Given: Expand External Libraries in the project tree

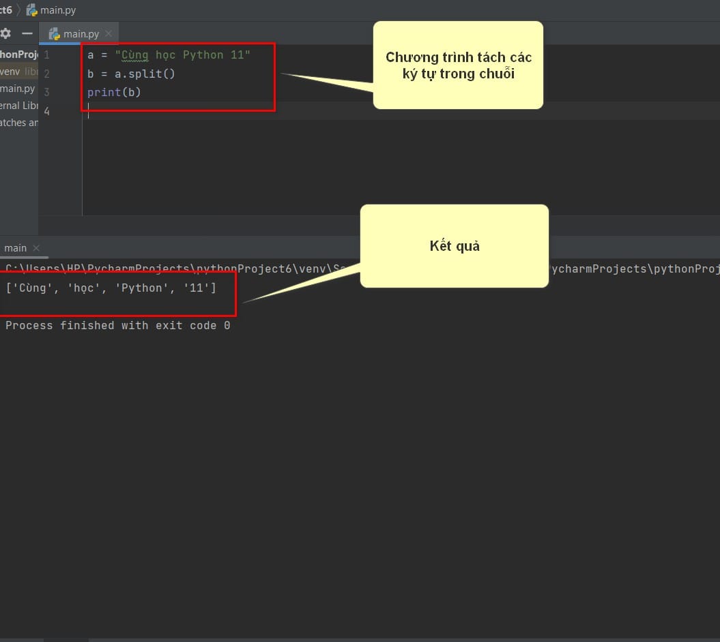Looking at the screenshot, I should coord(19,106).
